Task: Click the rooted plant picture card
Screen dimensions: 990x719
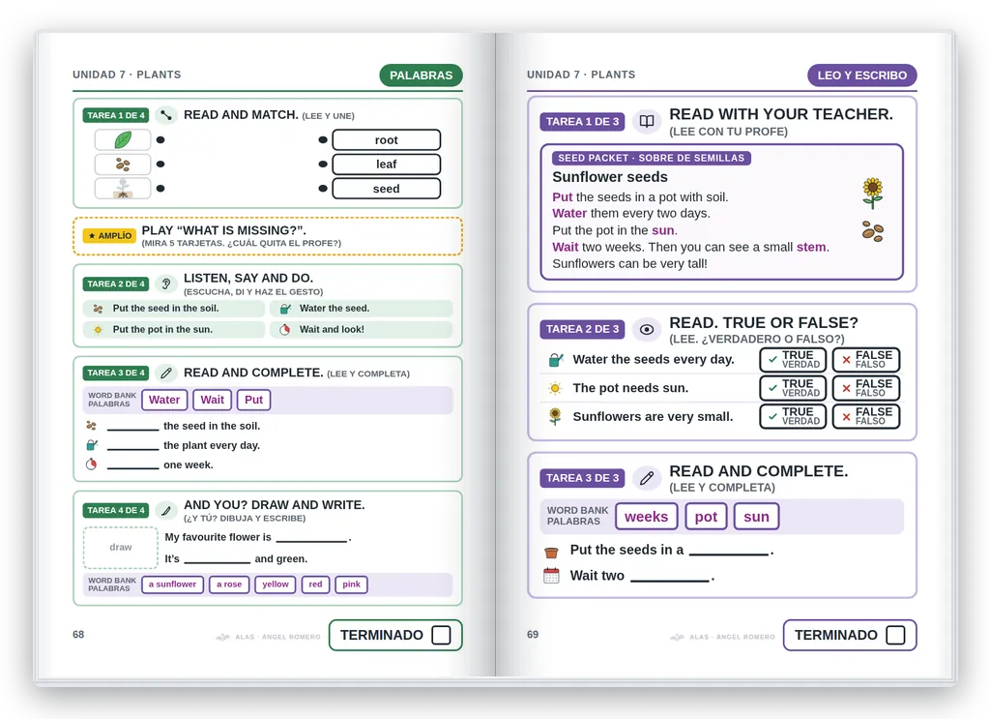Action: [123, 189]
